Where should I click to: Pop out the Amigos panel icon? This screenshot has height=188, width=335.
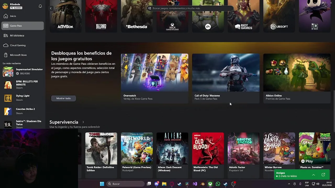(x=323, y=175)
